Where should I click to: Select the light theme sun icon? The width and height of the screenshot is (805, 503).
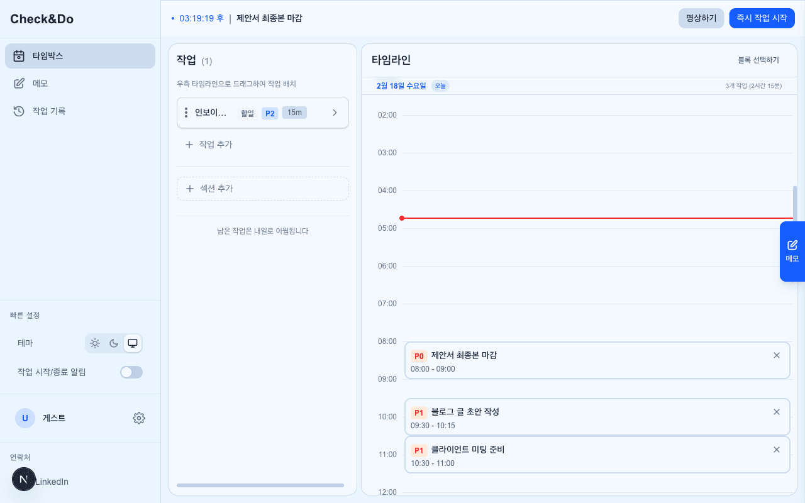point(95,343)
